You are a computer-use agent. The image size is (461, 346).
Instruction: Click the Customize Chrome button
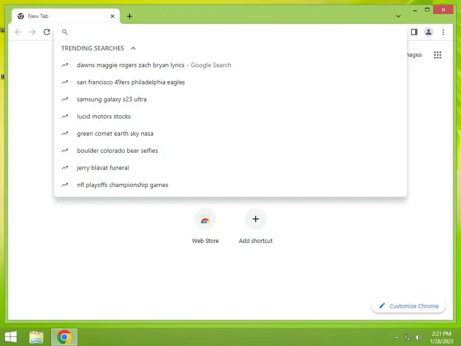408,306
